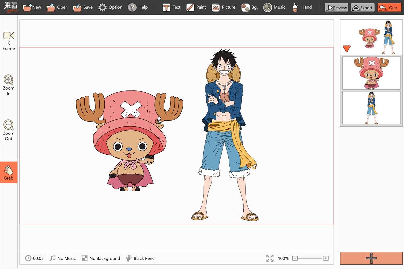
Task: Click the 100% zoom value
Action: 283,258
